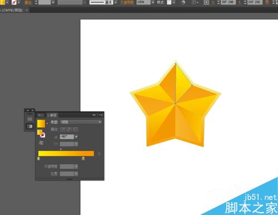
Task: Open the 位置 location dropdown arrow
Action: (76, 174)
